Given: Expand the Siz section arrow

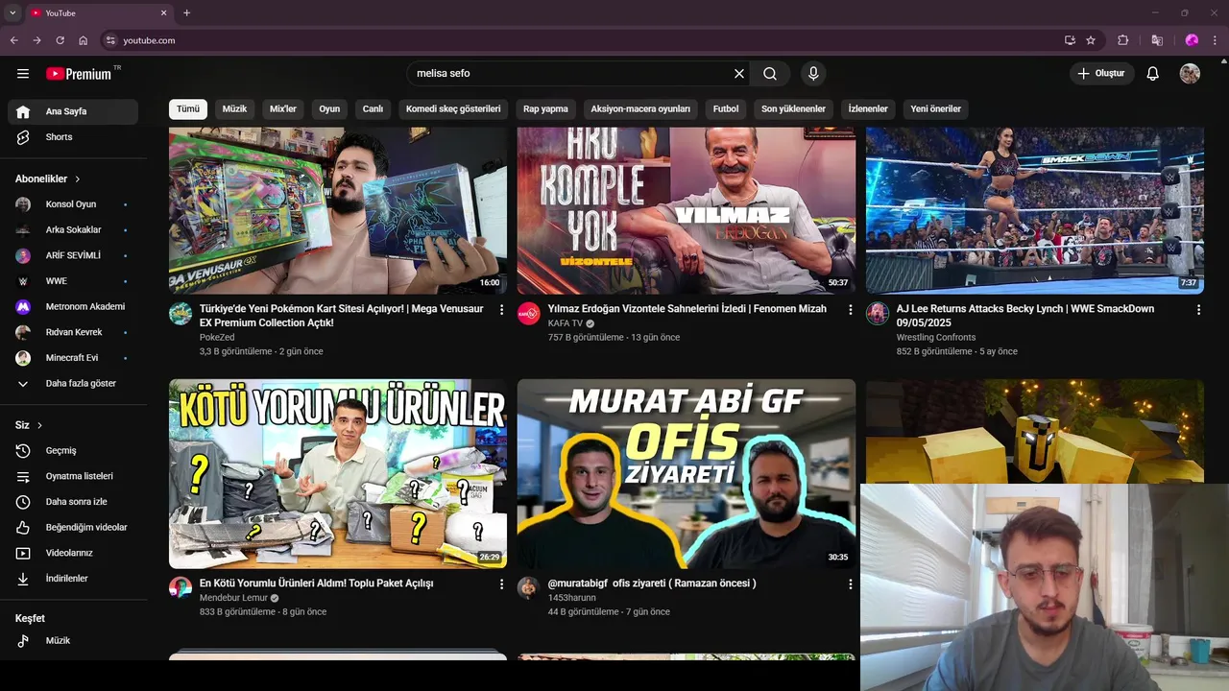Looking at the screenshot, I should click(39, 425).
